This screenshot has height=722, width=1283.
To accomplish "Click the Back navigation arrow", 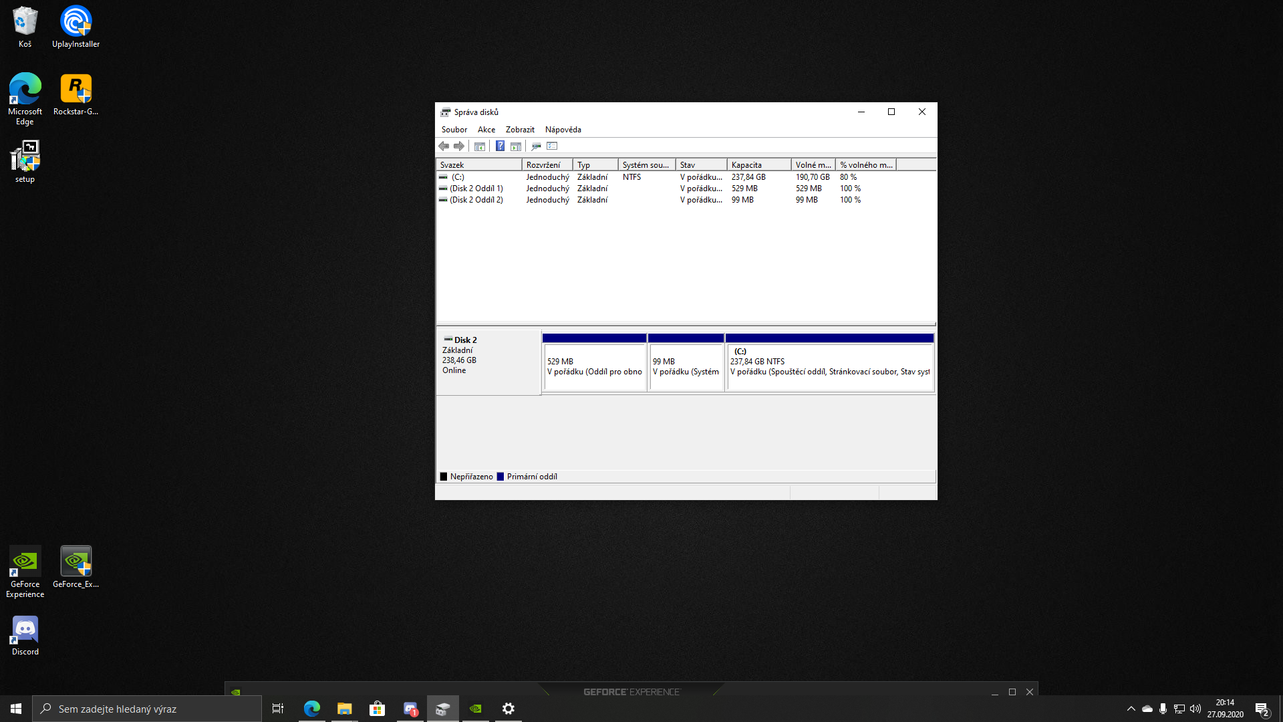I will (x=444, y=146).
